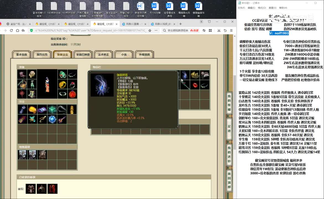Viewport: 324px width, 199px height.
Task: Switch to the 外观道具 tab
Action: tap(144, 55)
